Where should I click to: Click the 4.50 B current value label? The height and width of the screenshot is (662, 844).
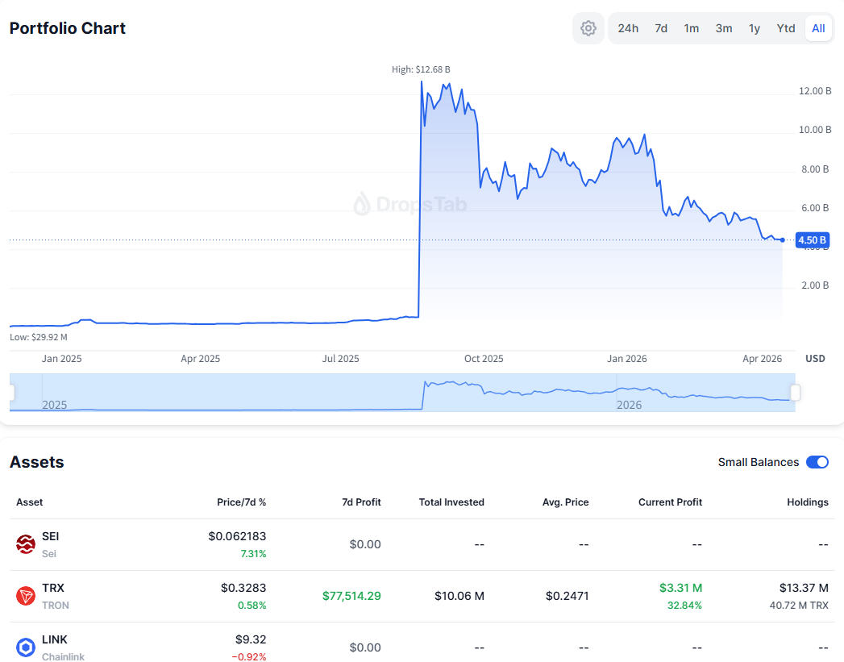[811, 239]
